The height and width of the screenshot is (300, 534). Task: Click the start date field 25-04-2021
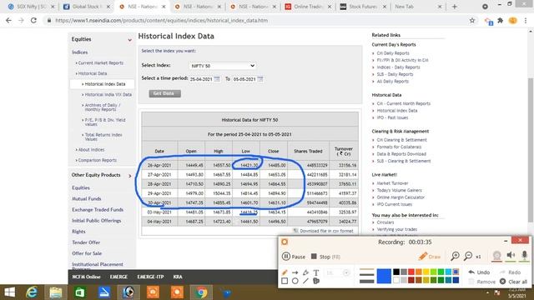tap(201, 79)
